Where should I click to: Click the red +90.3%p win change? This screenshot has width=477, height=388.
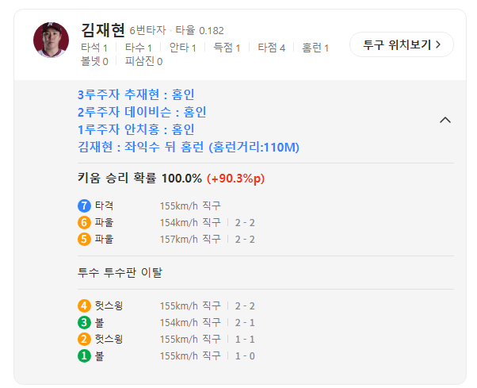236,179
